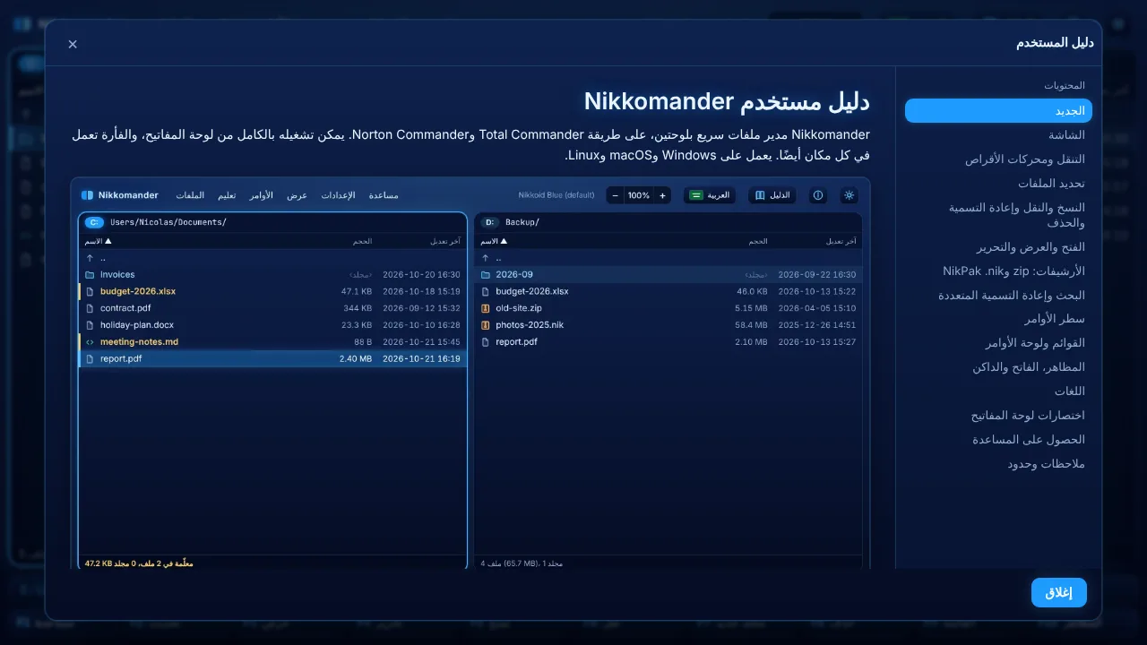Click the Nikkomander screenshot image in the guide

[470, 373]
